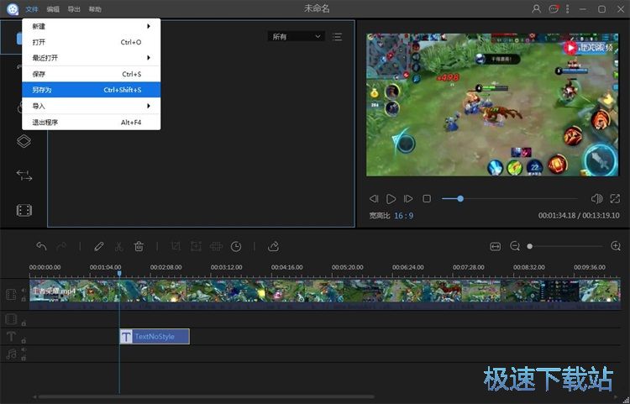Click the video preview frame
This screenshot has width=630, height=404.
[492, 105]
